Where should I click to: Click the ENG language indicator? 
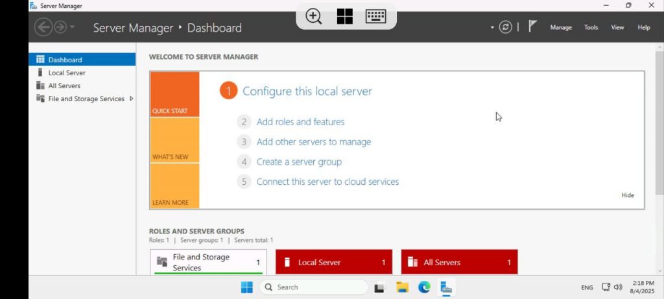coord(587,287)
